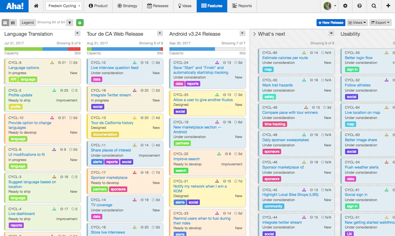Click the help question mark icon
The height and width of the screenshot is (236, 395).
tap(359, 6)
